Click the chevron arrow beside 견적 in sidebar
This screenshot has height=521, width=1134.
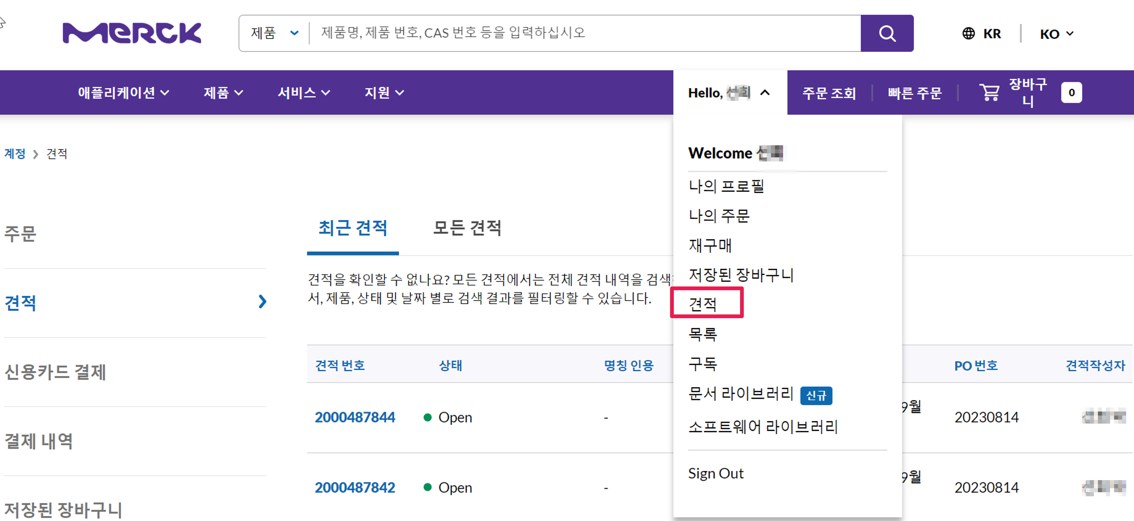262,302
